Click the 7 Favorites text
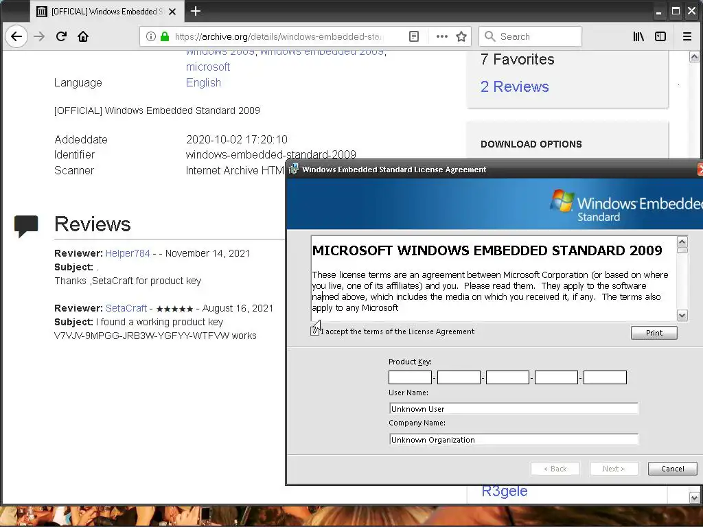 (x=518, y=59)
